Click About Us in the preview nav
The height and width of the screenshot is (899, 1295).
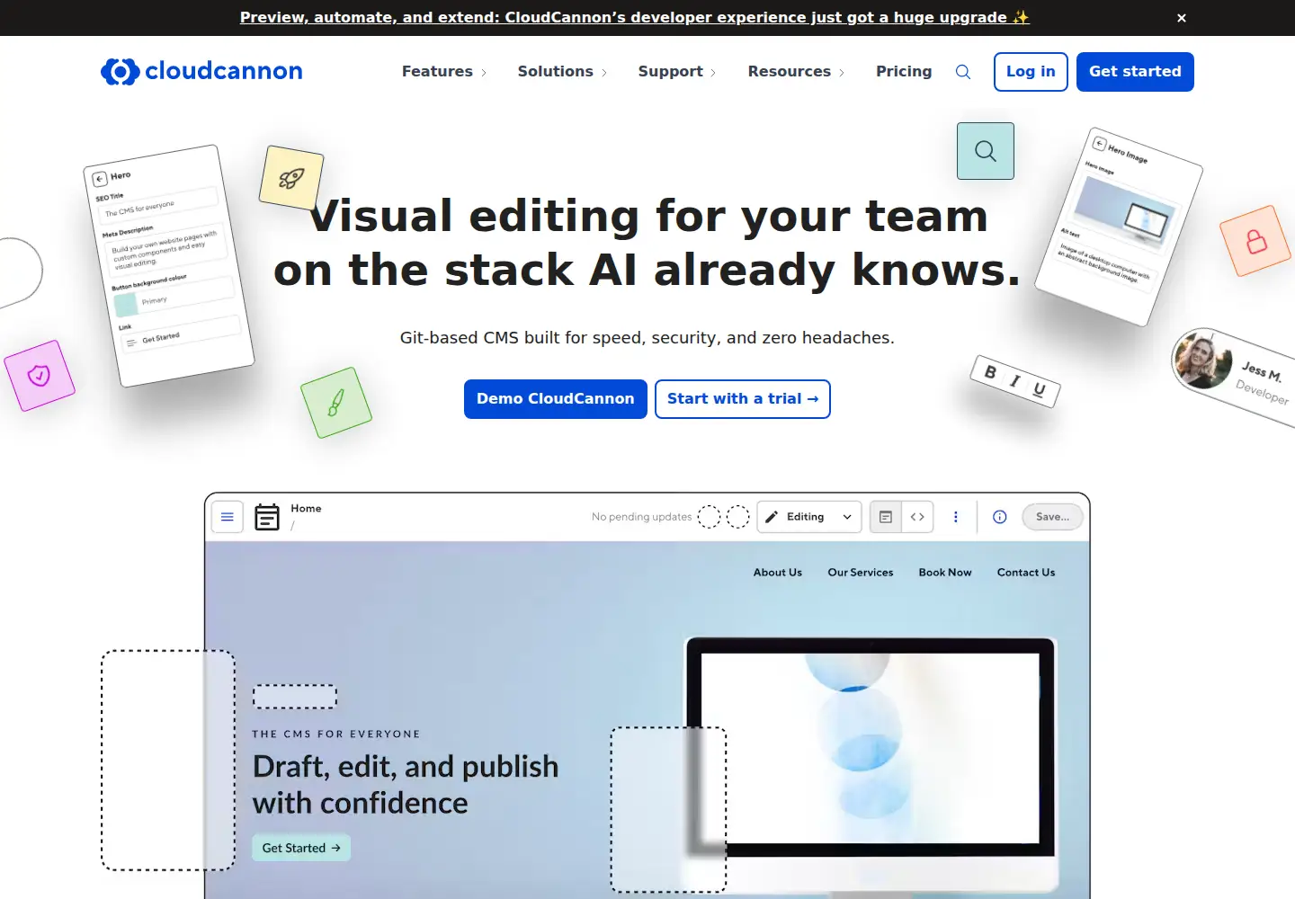778,573
